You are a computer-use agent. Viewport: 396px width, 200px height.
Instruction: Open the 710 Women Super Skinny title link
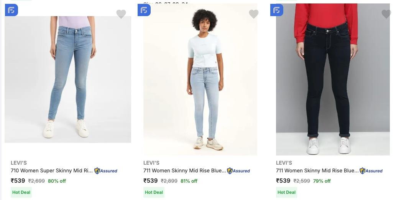[x=52, y=171]
